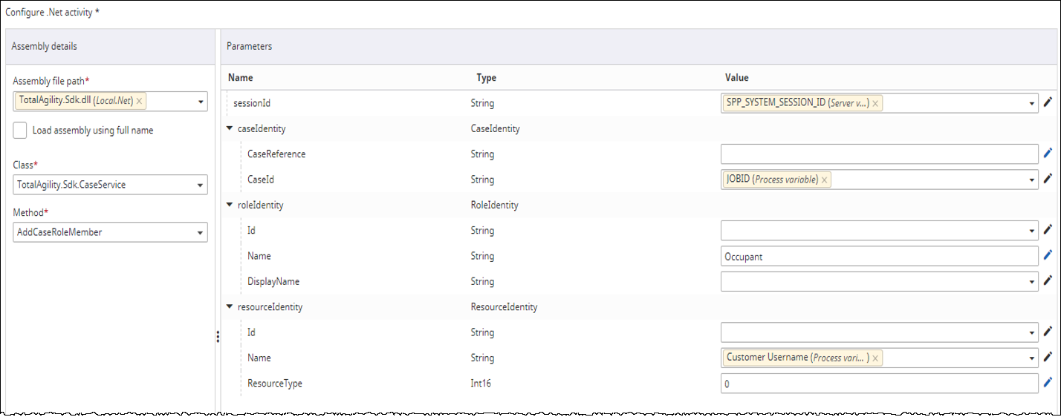Screen dimensions: 1061x417
Task: Remove the JOBID process variable tag
Action: (x=825, y=180)
